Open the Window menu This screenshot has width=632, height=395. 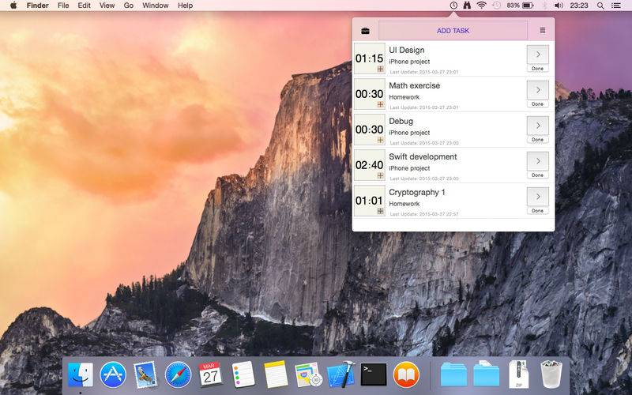[155, 6]
